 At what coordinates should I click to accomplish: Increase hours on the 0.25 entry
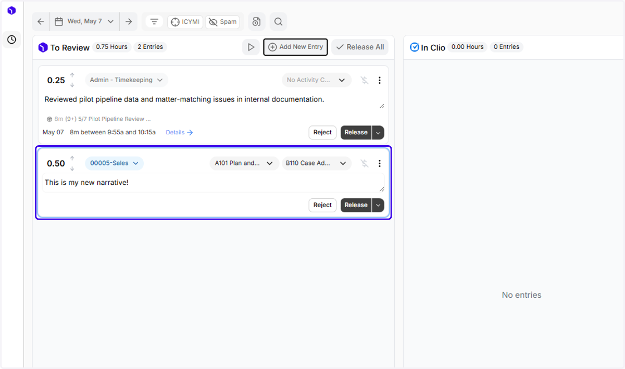(x=72, y=75)
